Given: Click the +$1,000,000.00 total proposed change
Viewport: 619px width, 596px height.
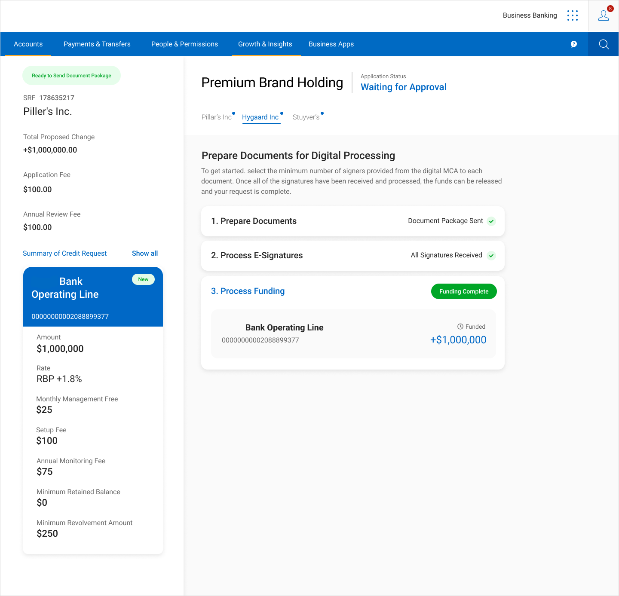Looking at the screenshot, I should 50,150.
